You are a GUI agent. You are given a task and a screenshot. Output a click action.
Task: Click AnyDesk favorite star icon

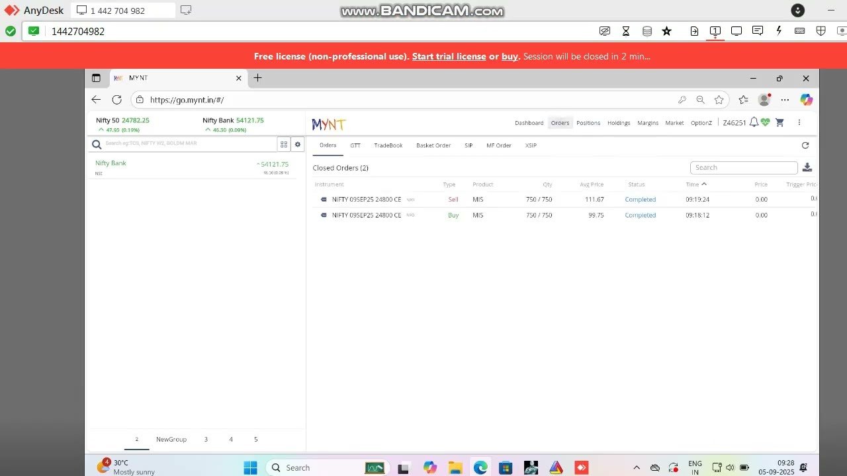(667, 31)
